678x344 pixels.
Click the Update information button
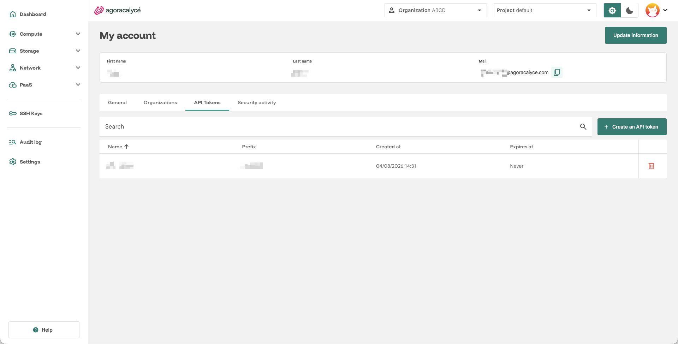636,35
